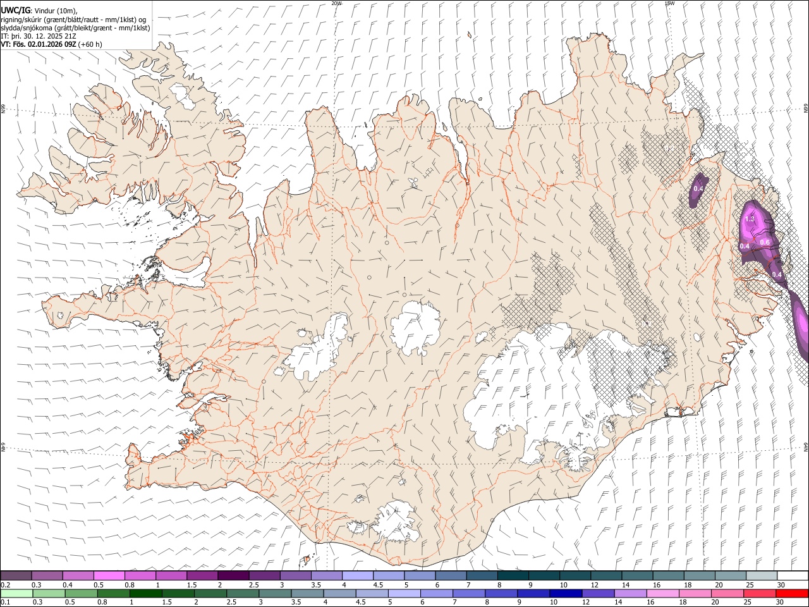
Task: Click the bottom-row legend swatch between 16 and 18
Action: click(662, 593)
